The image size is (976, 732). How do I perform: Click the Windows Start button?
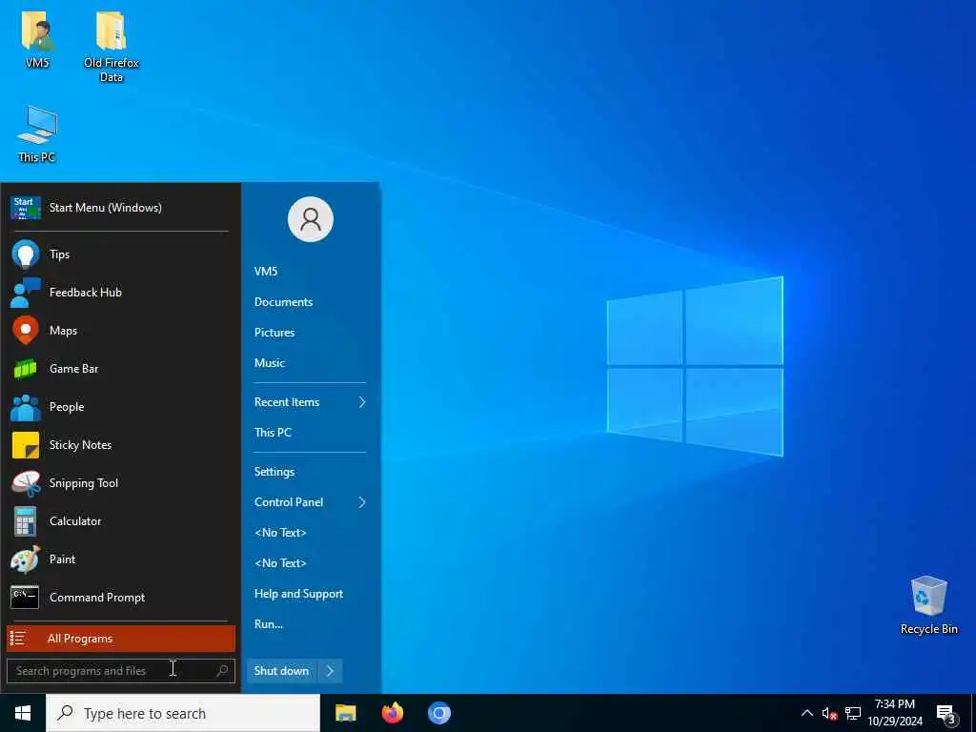pos(23,713)
